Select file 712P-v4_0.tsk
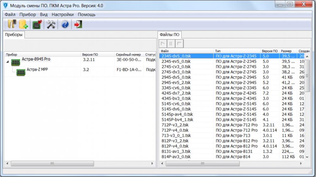 tap(175, 130)
